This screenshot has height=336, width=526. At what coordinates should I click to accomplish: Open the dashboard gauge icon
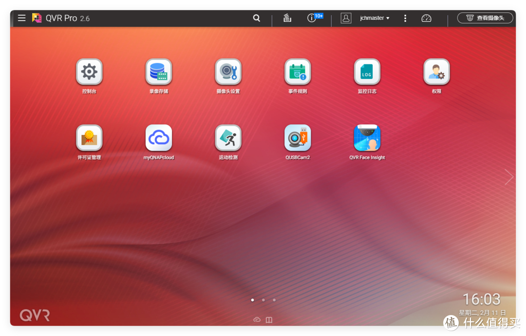(426, 18)
